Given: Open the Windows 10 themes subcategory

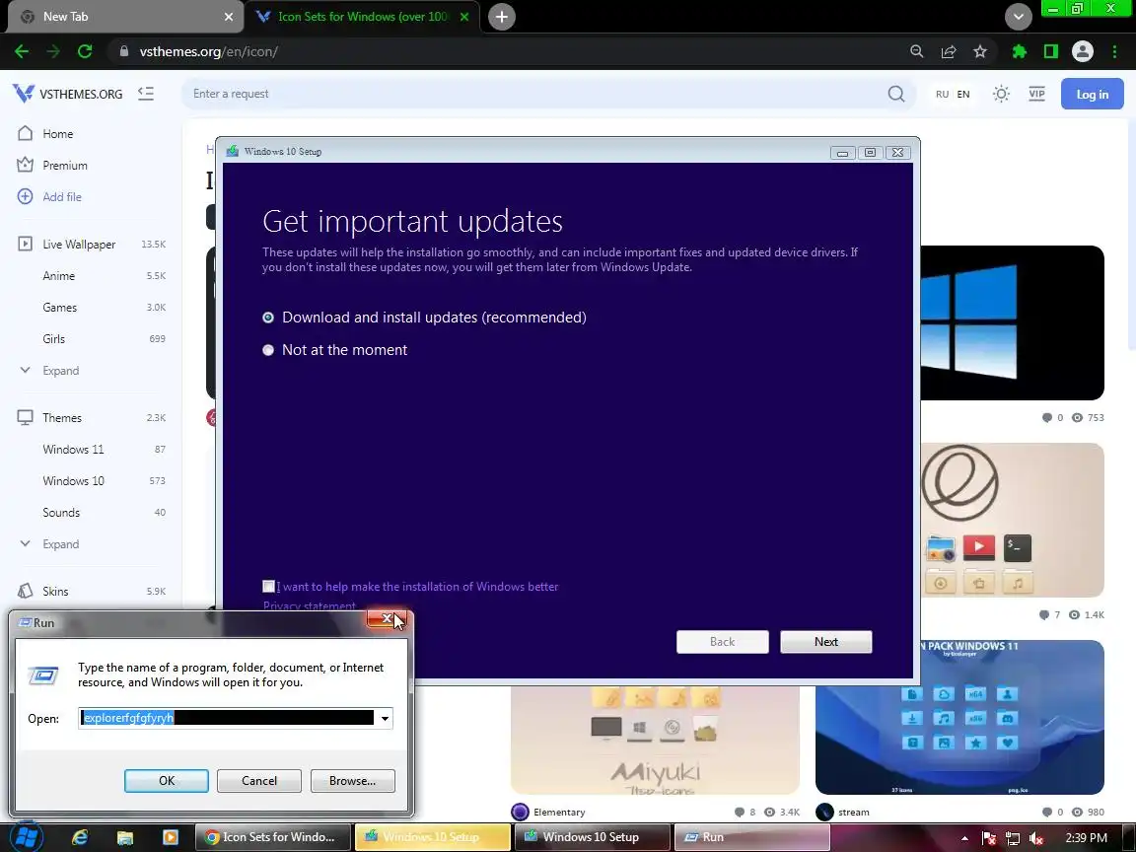Looking at the screenshot, I should pyautogui.click(x=73, y=481).
